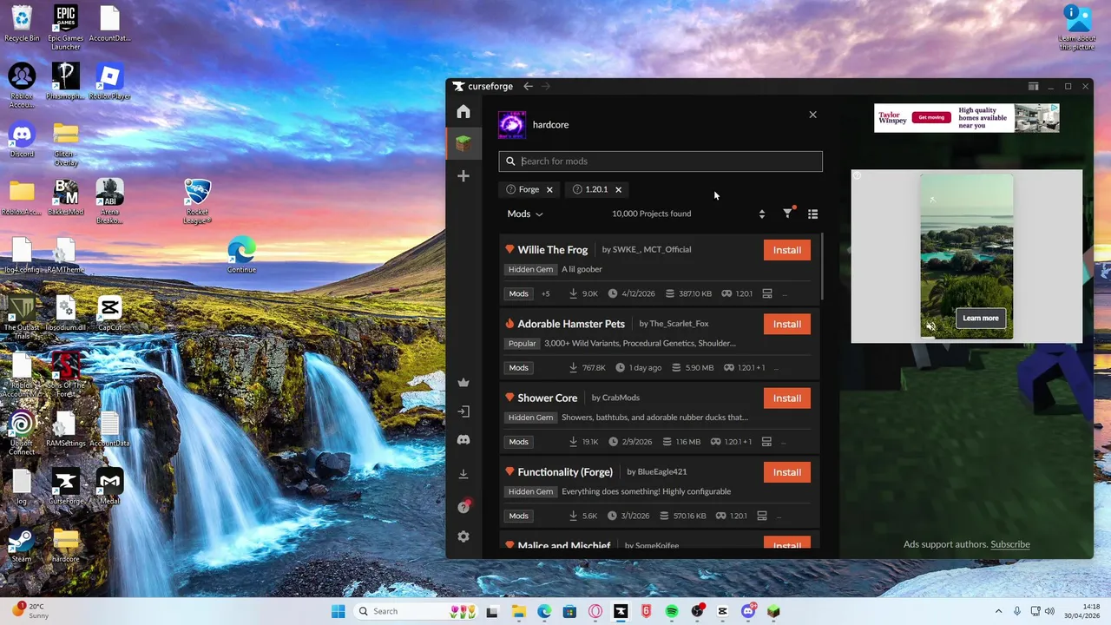The width and height of the screenshot is (1111, 625).
Task: Click the server icon on Shower Core row
Action: (766, 442)
